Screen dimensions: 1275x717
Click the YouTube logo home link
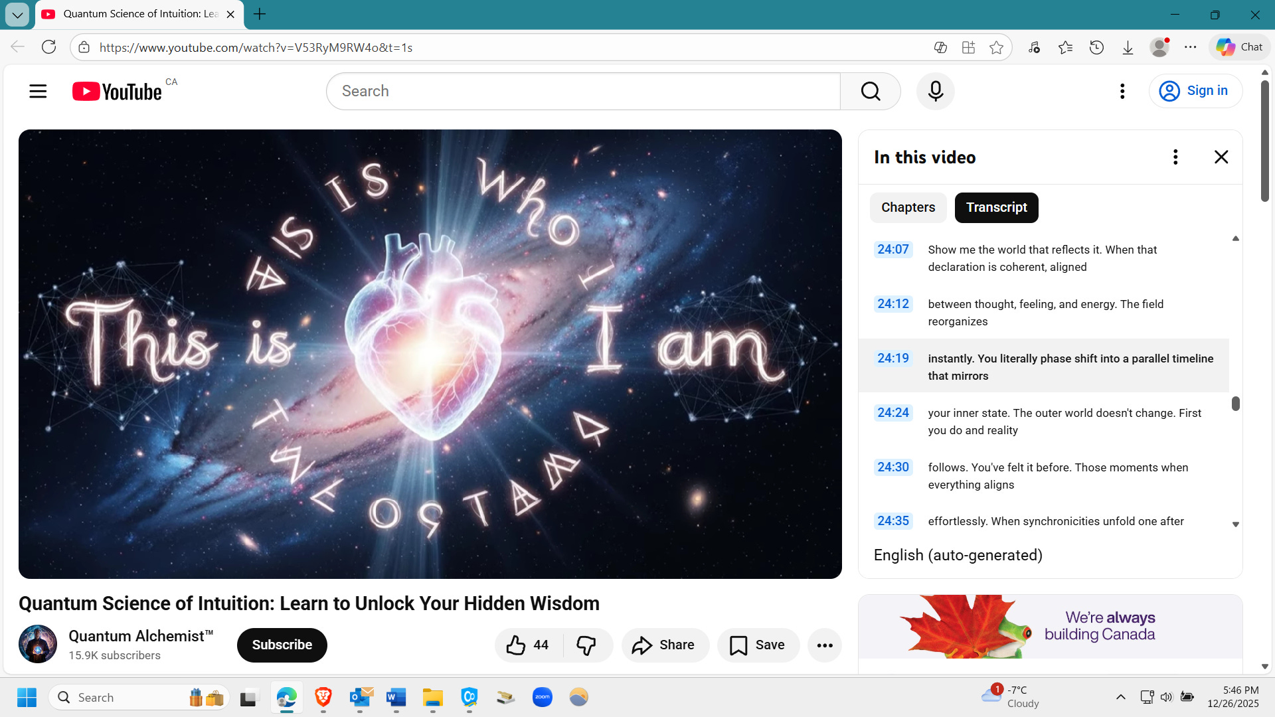pyautogui.click(x=118, y=91)
